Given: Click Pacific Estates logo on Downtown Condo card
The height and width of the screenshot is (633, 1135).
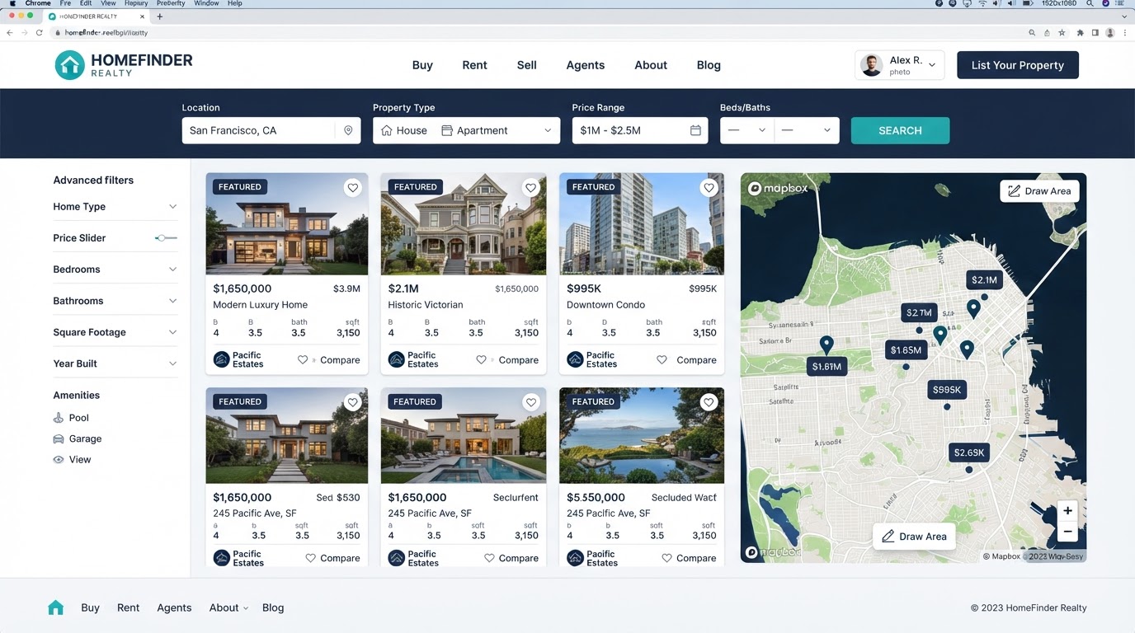Looking at the screenshot, I should pyautogui.click(x=575, y=359).
